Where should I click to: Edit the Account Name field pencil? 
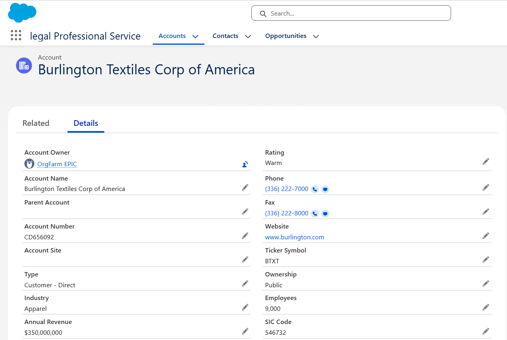pos(245,187)
